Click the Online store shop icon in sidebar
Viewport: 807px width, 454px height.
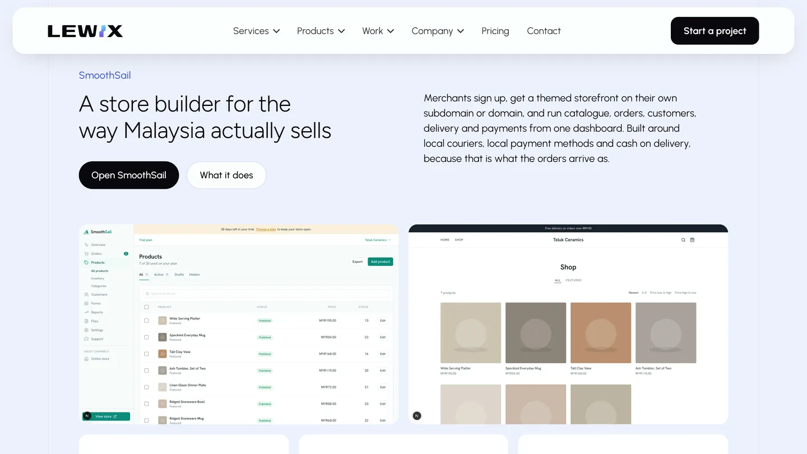86,359
